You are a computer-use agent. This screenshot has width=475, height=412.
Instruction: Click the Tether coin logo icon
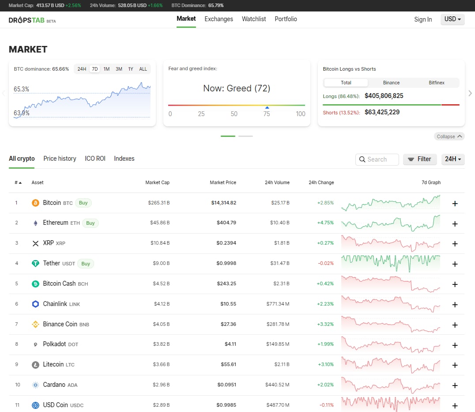35,264
